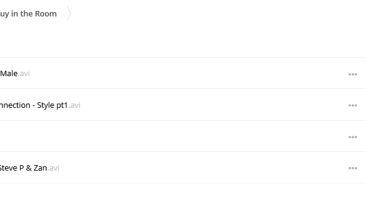Open the 'Steve P & Zan.avi' file
The image size is (365, 223).
(x=30, y=168)
